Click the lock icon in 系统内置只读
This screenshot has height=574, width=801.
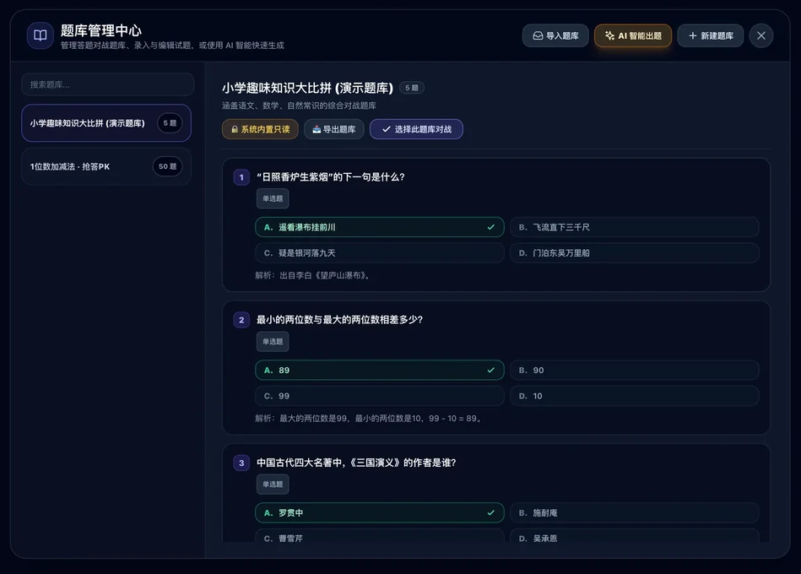coord(235,129)
